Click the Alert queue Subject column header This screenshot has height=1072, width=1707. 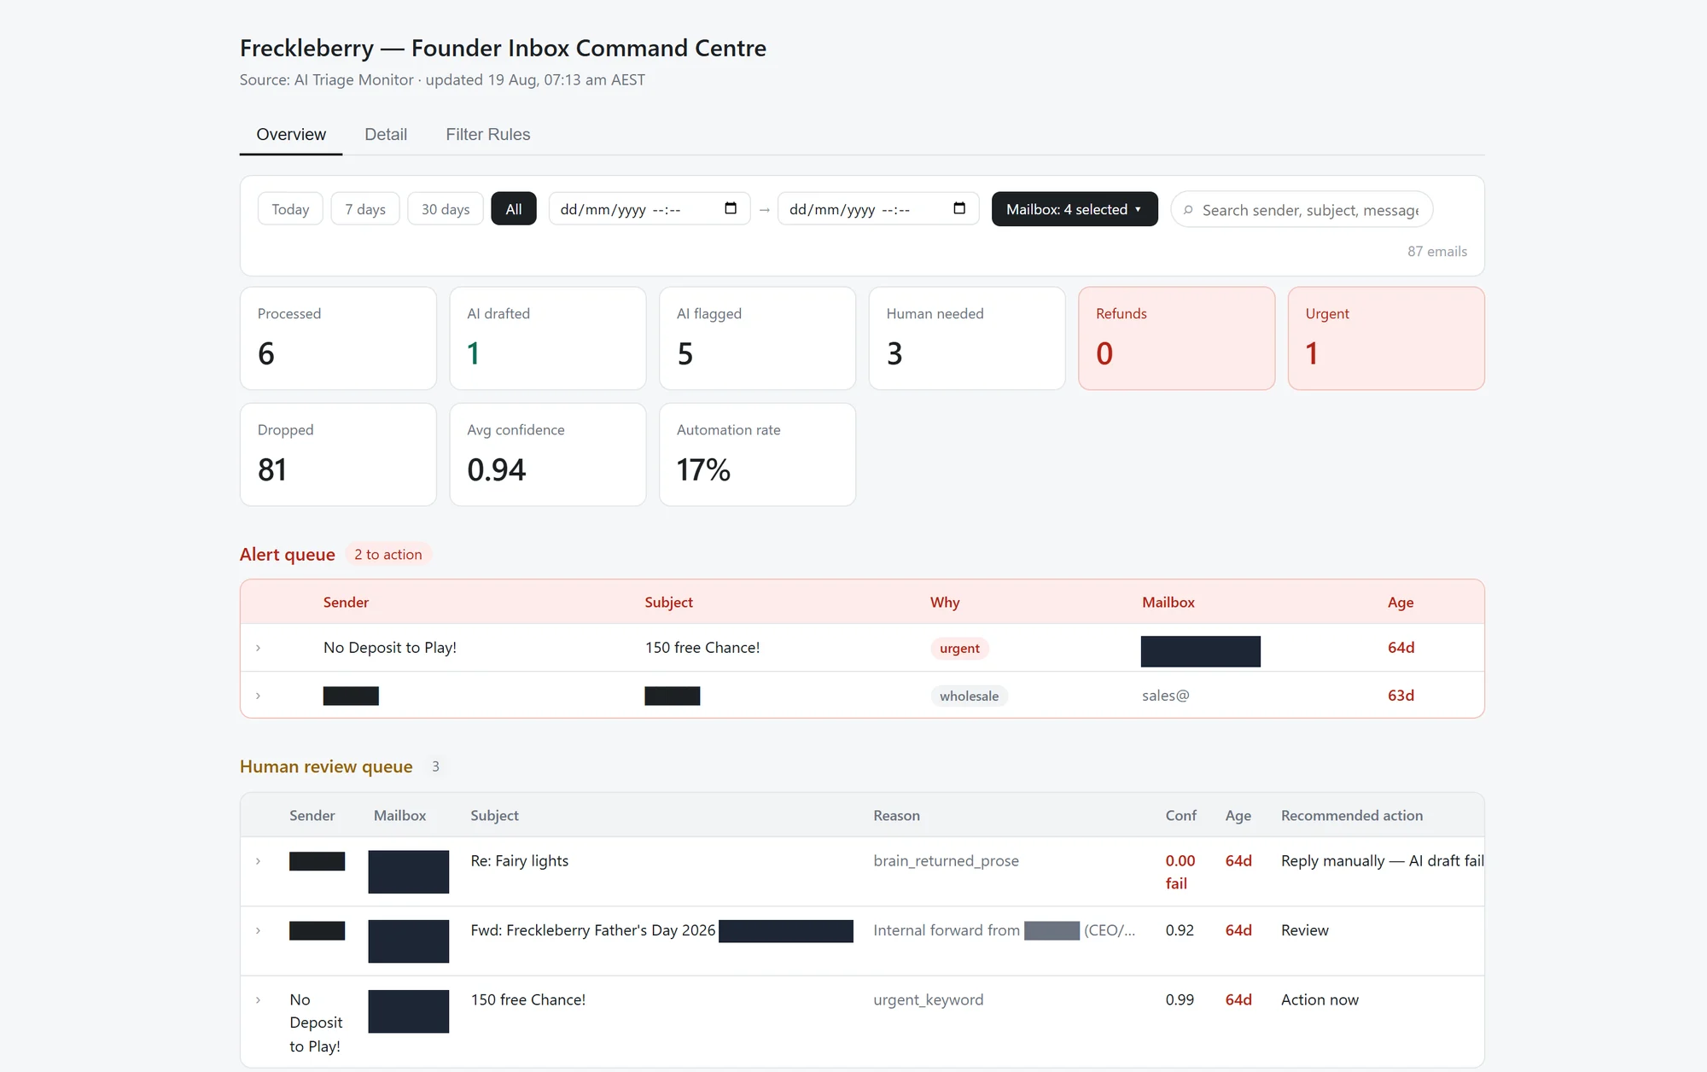point(668,603)
